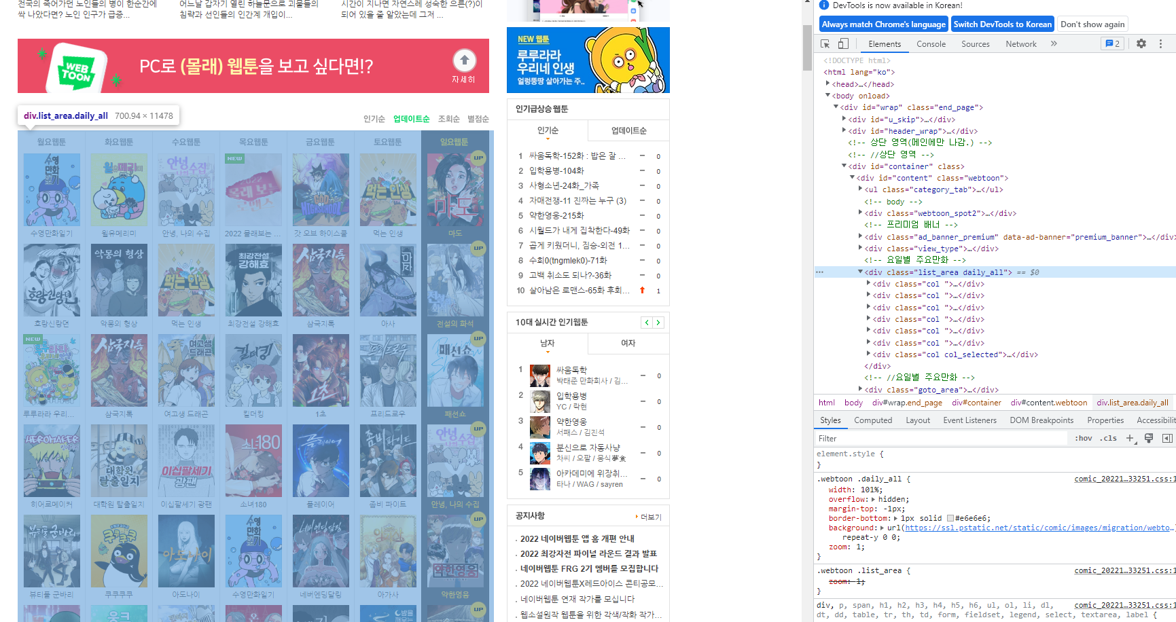
Task: Click the up-arrow 자세히 icon on banner
Action: pyautogui.click(x=465, y=60)
